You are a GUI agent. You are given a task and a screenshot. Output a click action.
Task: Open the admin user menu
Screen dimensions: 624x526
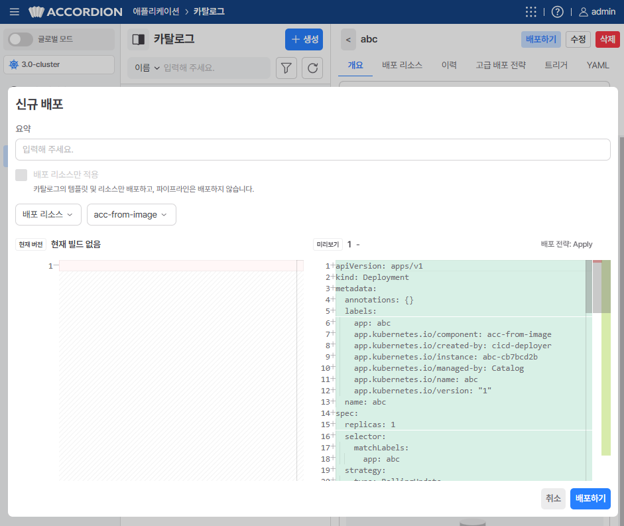tap(597, 12)
